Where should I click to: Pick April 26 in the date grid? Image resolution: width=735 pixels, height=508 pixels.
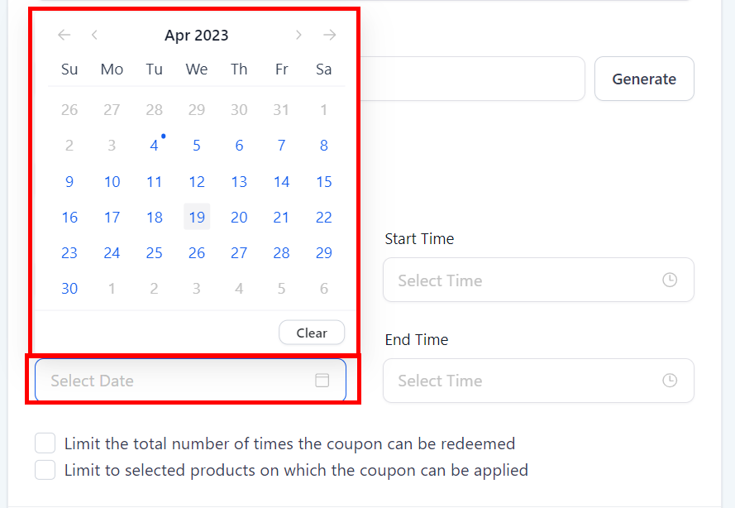(x=197, y=253)
